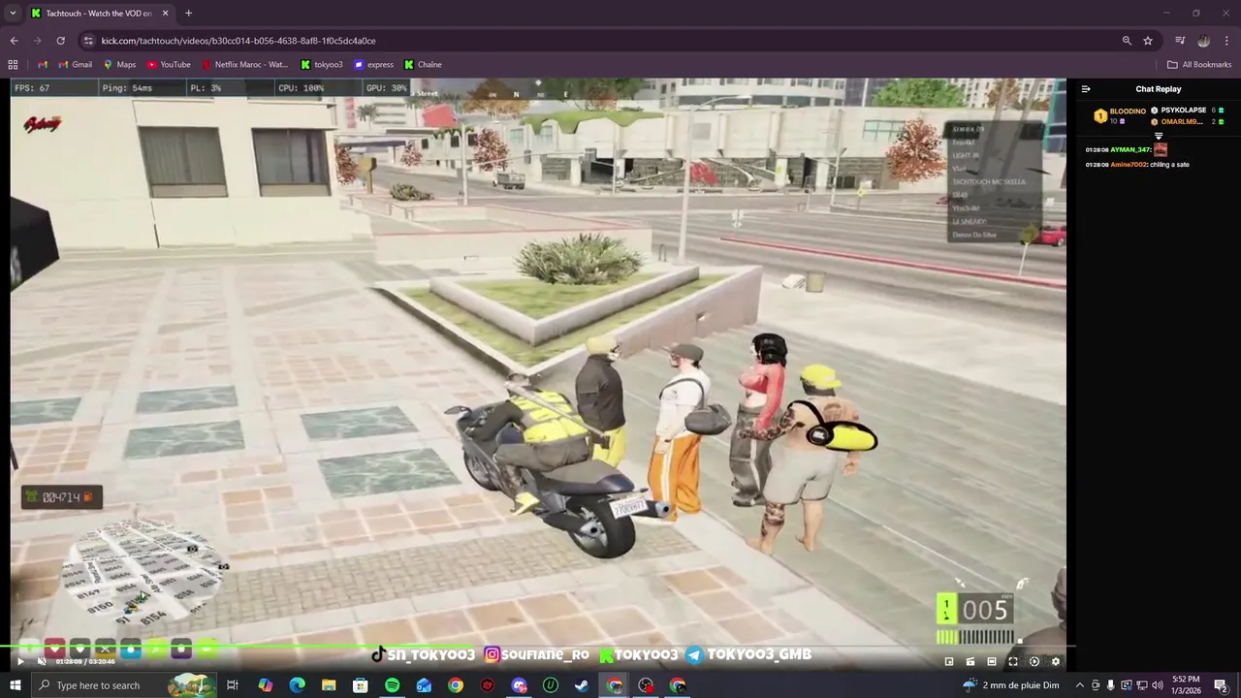
Task: Click emote image in AYMAN_347's message
Action: (x=1161, y=149)
